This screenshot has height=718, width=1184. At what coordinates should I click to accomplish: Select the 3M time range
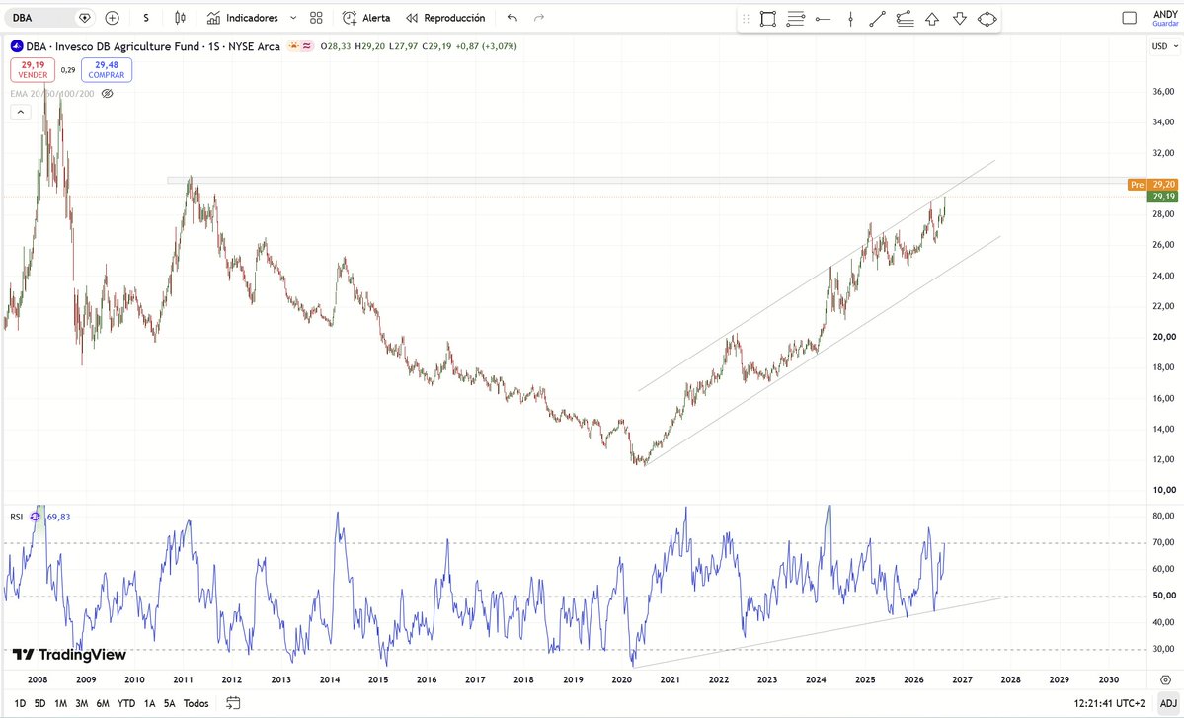[82, 703]
